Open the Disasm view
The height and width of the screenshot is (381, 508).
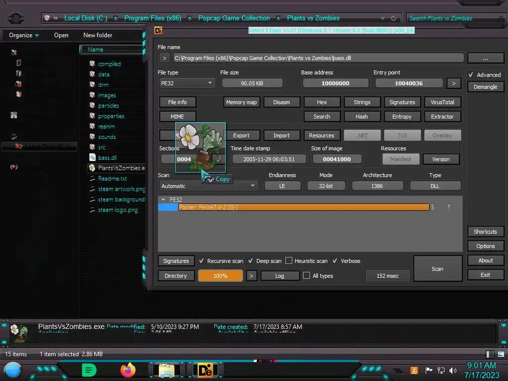(282, 102)
